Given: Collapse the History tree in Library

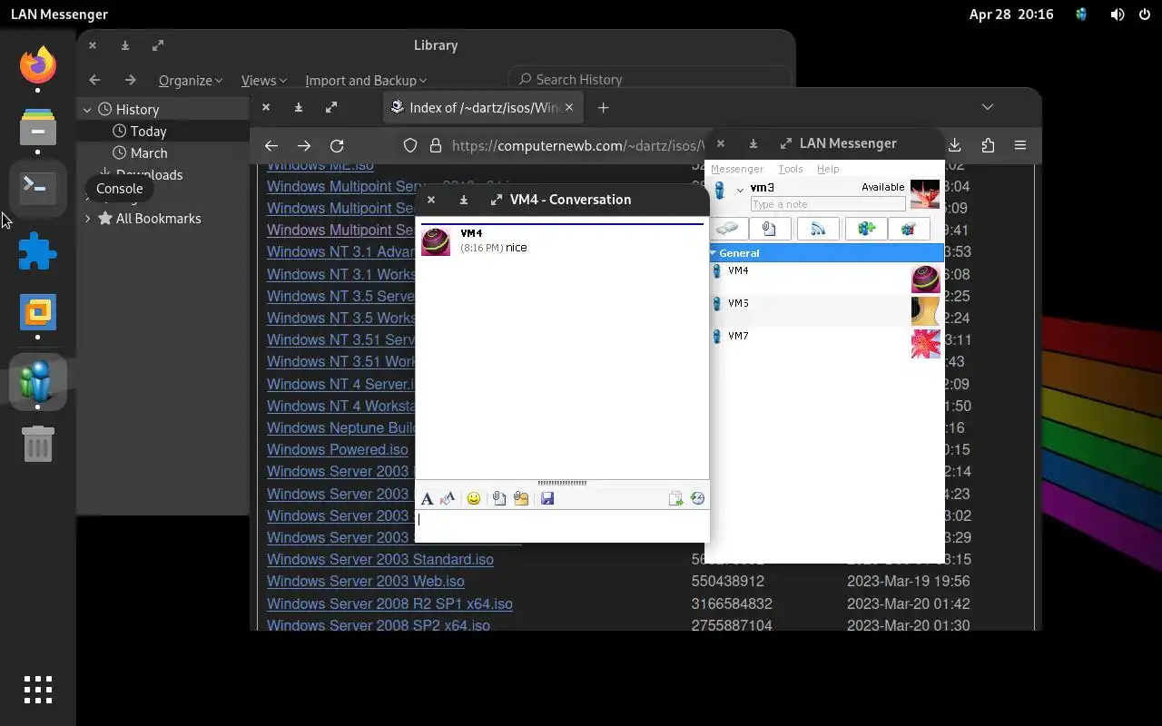Looking at the screenshot, I should click(x=87, y=109).
